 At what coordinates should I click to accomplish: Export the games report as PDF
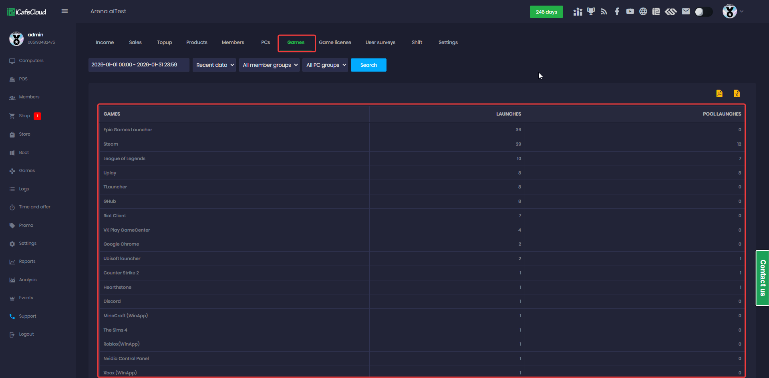719,94
